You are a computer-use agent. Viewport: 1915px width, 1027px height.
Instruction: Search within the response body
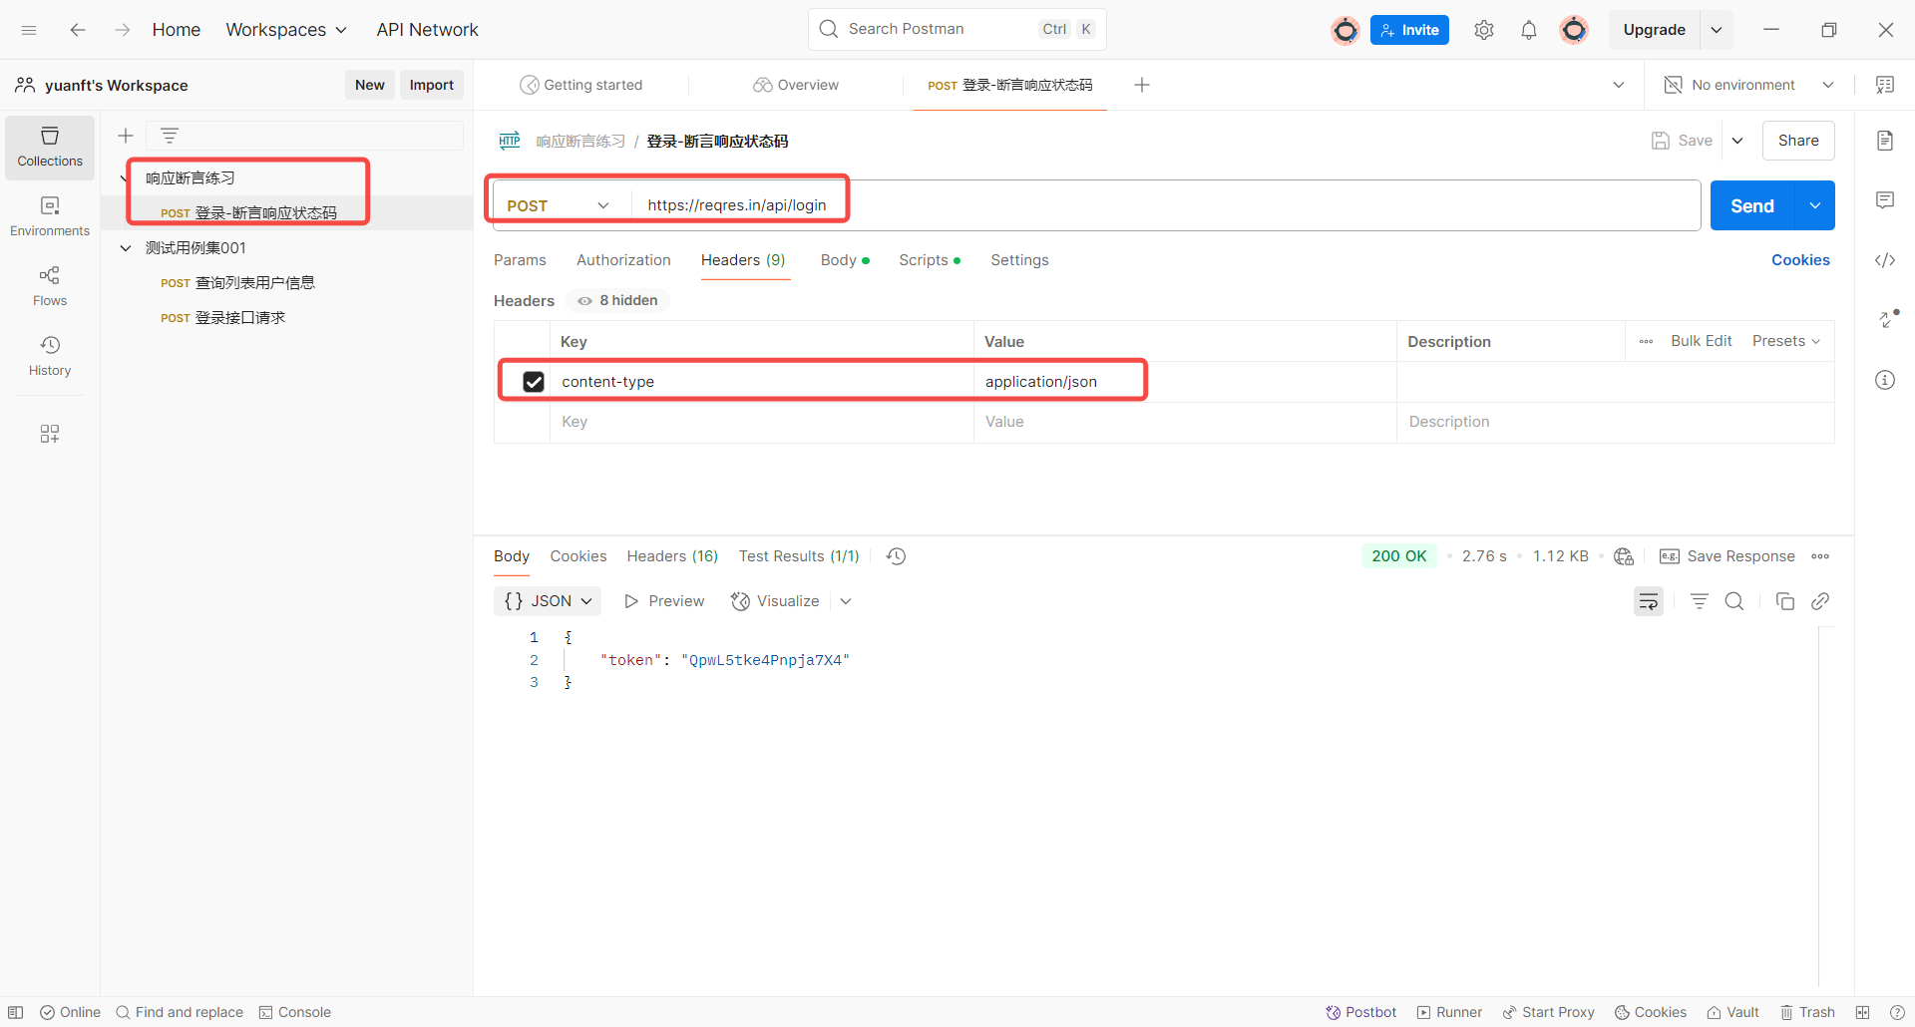[1734, 601]
